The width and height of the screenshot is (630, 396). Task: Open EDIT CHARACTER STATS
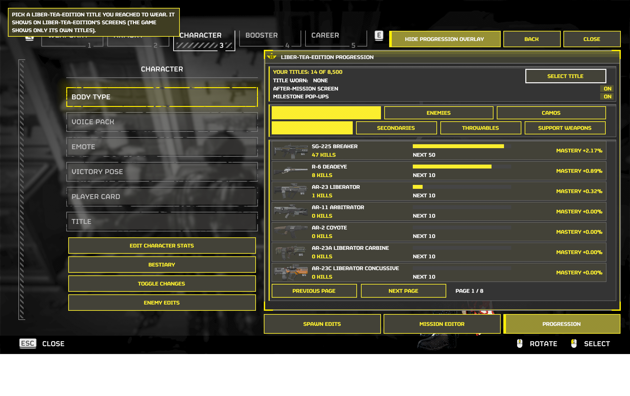click(162, 246)
